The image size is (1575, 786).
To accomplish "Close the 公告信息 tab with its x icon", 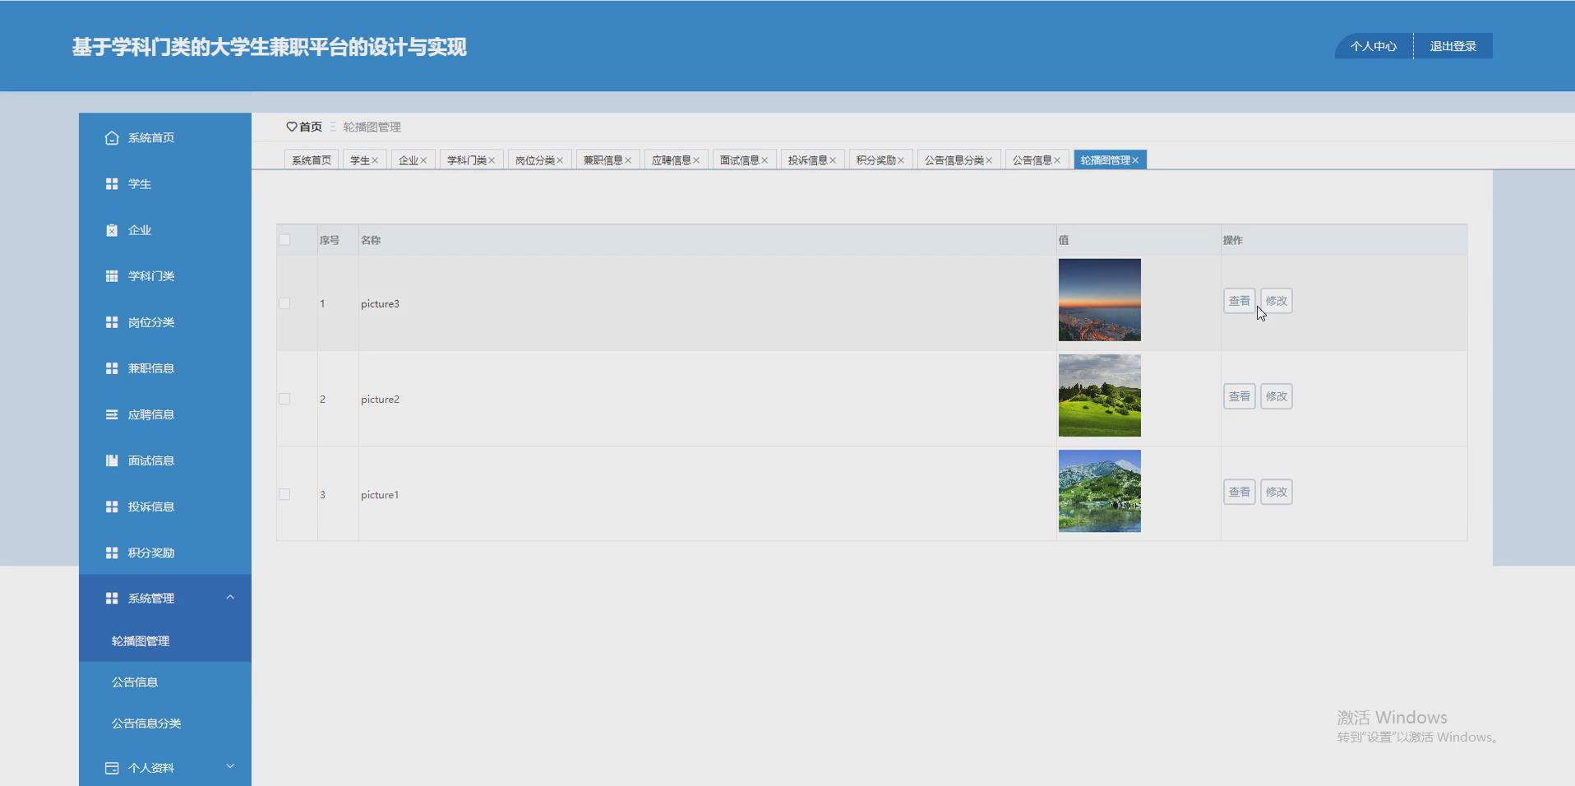I will 1057,160.
